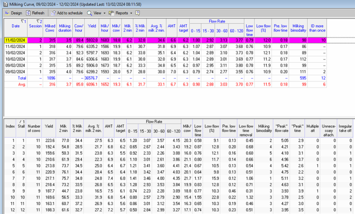Click the Number of cows column header
Screen dimensions: 355x214
pyautogui.click(x=34, y=128)
